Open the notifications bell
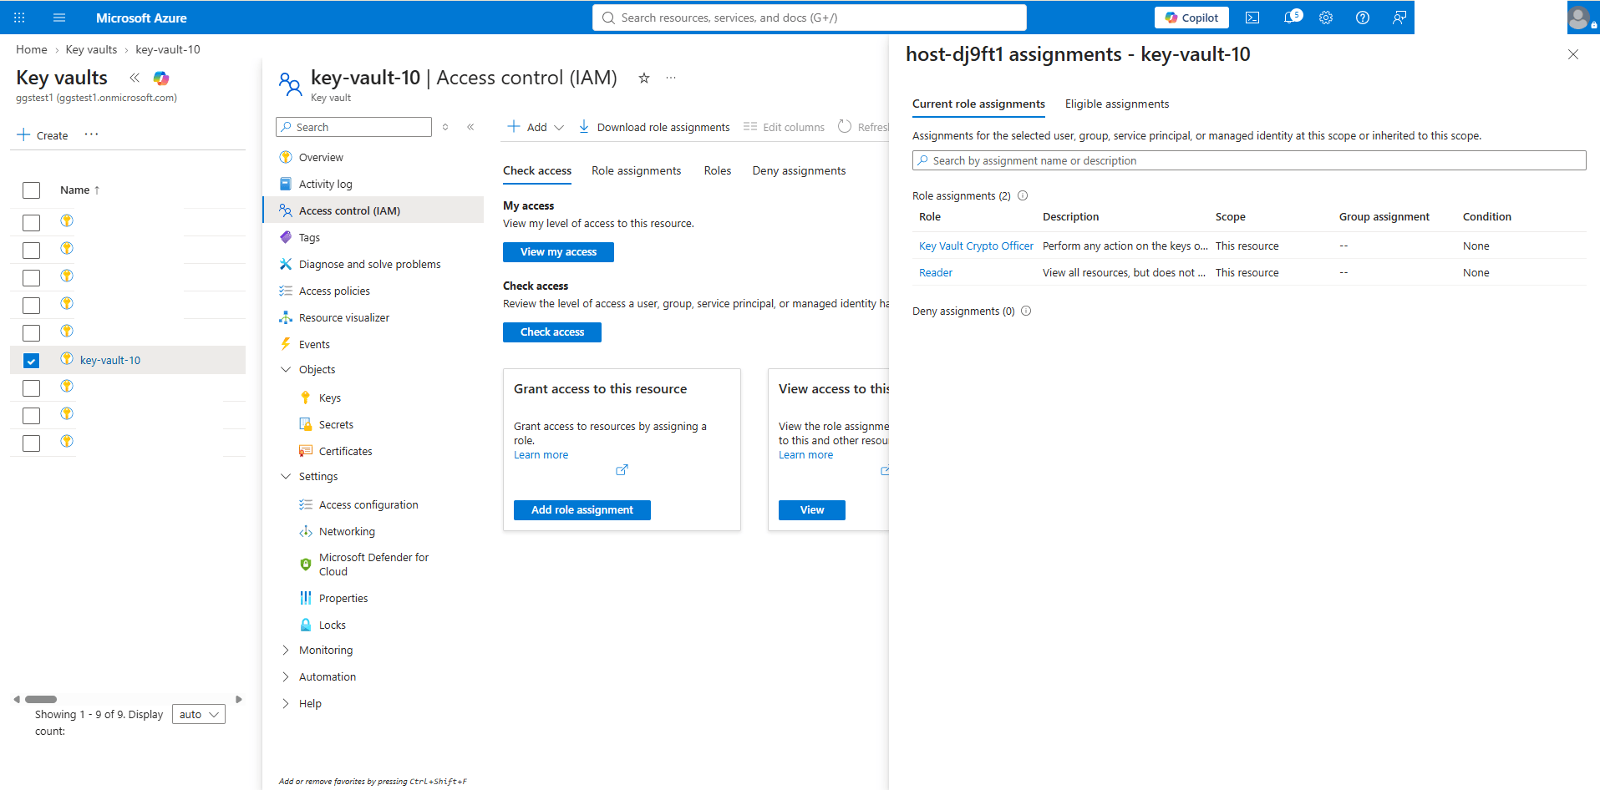Viewport: 1600px width, 790px height. [x=1291, y=18]
